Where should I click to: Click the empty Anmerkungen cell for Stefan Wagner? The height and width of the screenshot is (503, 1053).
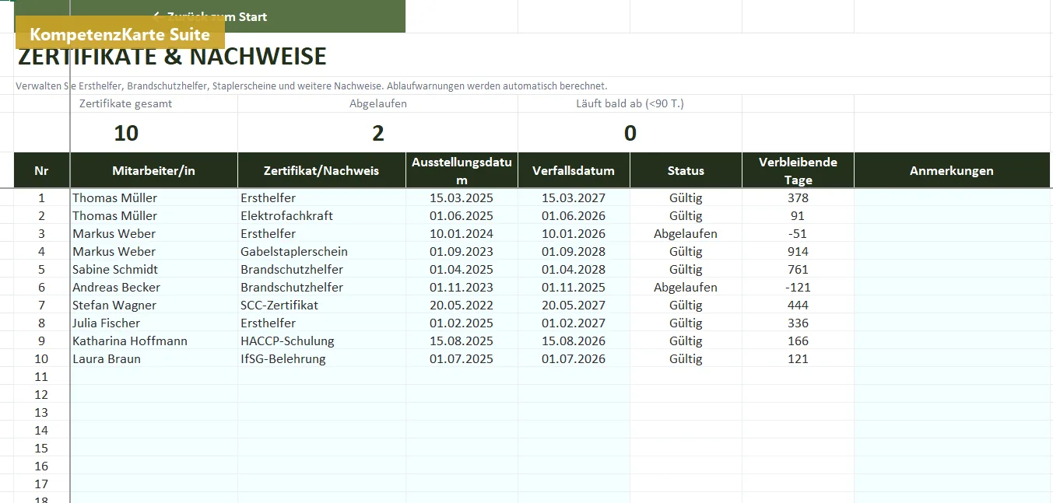[x=952, y=305]
